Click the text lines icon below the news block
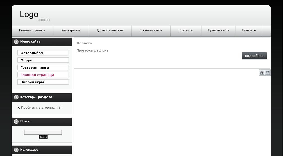 point(268,73)
